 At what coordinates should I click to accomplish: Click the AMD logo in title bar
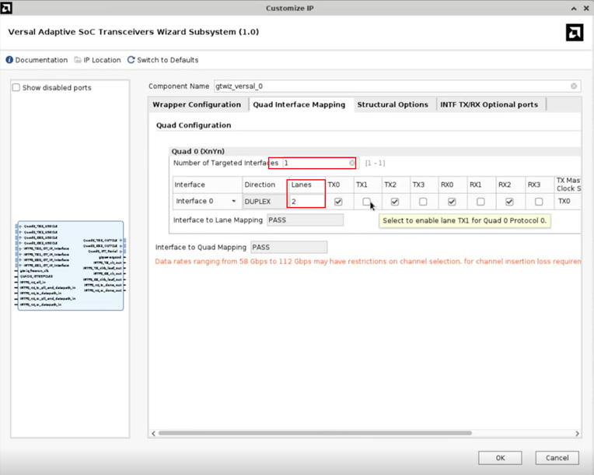tap(6, 8)
